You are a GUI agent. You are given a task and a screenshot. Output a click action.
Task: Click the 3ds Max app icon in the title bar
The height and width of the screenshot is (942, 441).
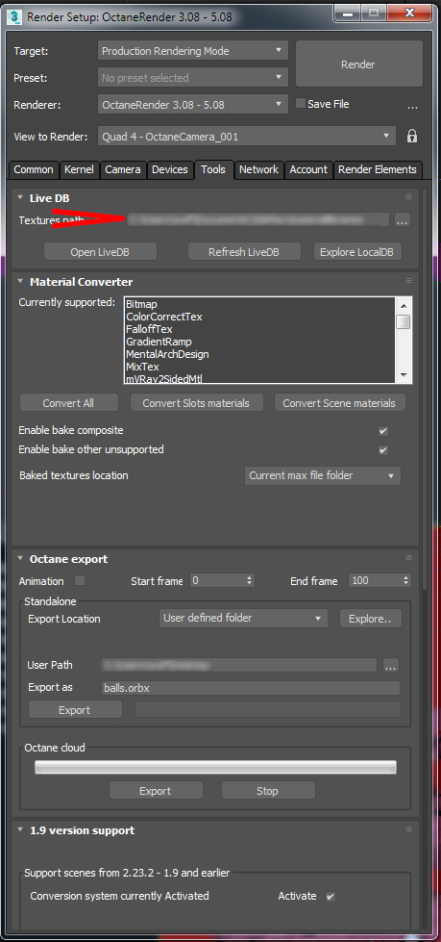click(14, 16)
